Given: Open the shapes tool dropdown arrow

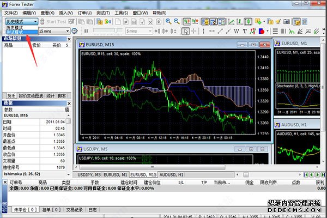Looking at the screenshot, I should click(x=268, y=31).
